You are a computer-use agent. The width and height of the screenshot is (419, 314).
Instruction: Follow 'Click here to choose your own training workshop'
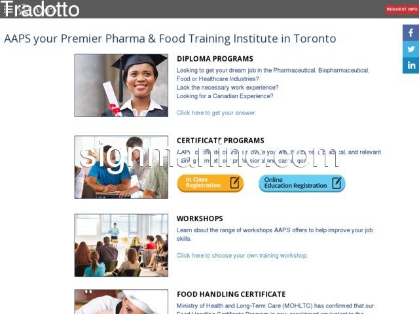tap(242, 256)
